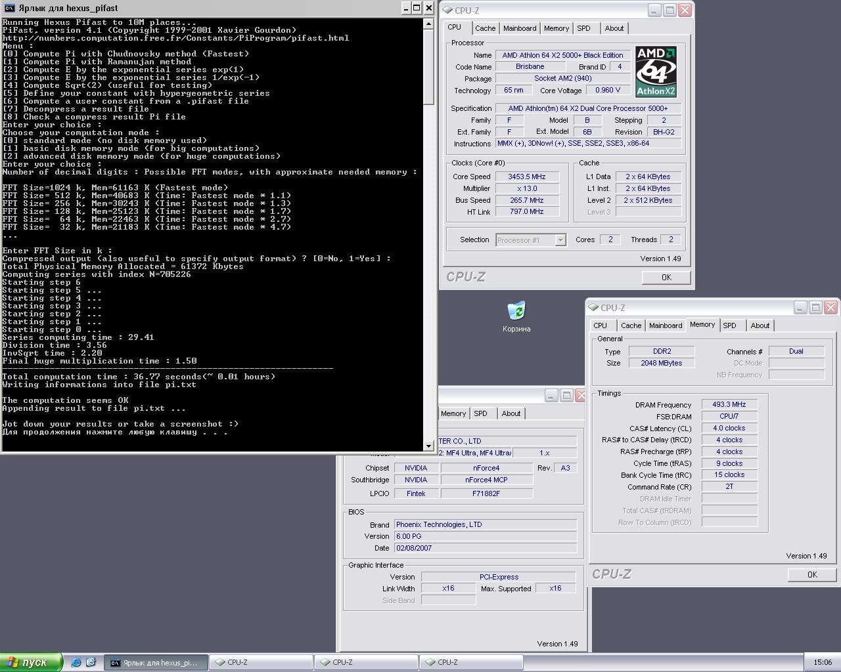Switch to the hexus_pifast taskbar button
Viewport: 841px width, 672px height.
[x=156, y=662]
